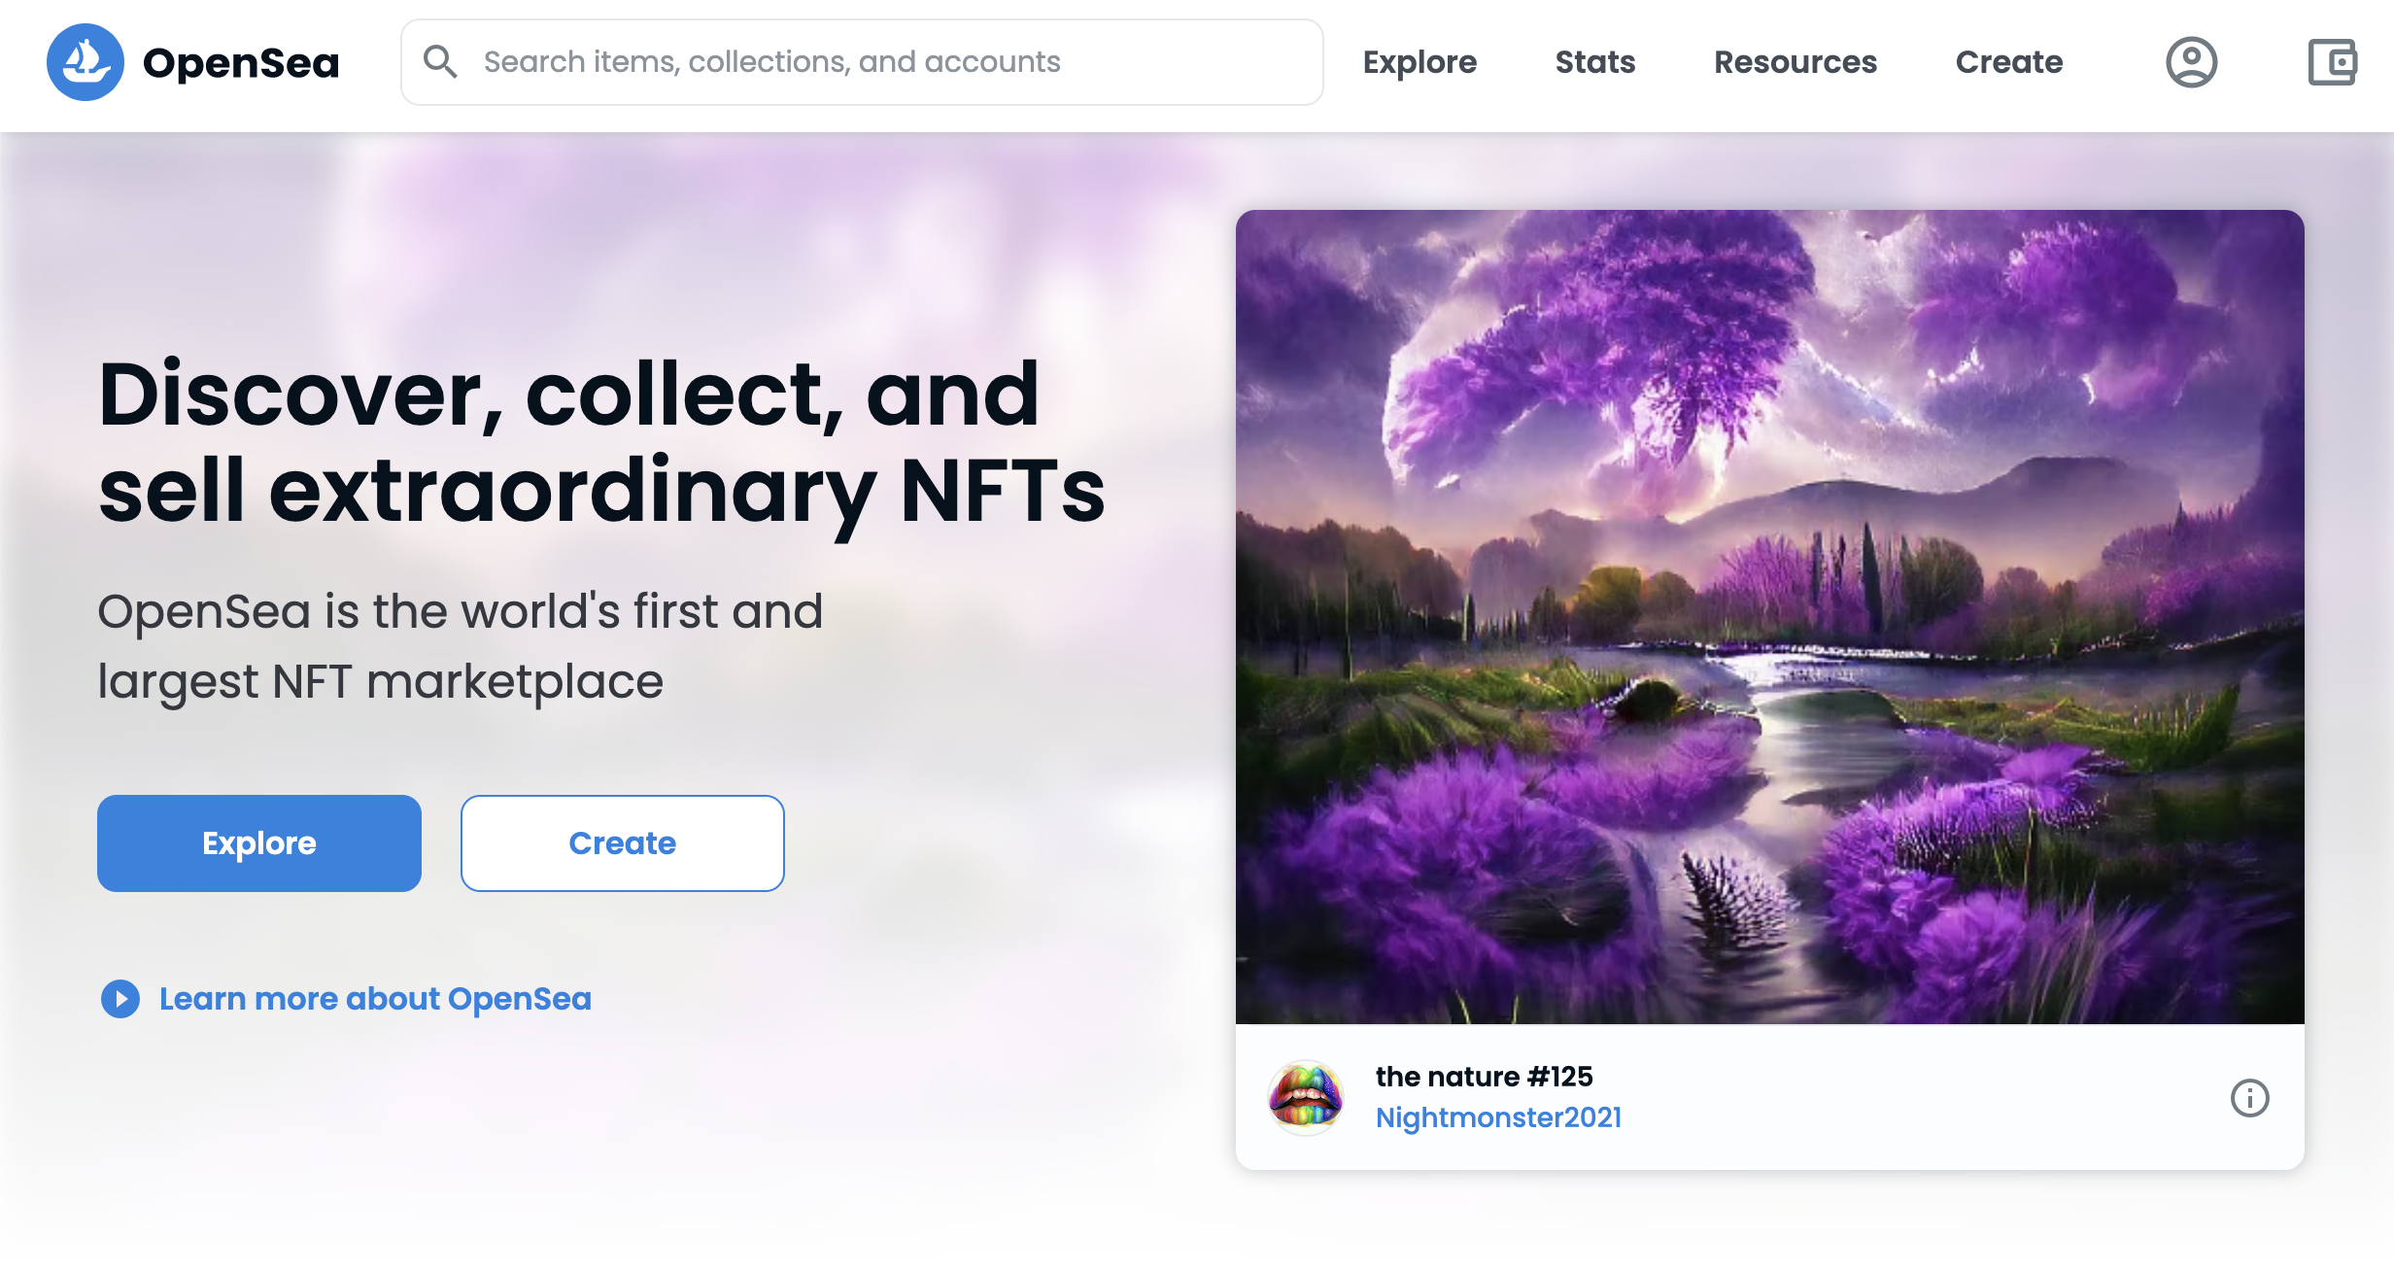Screen dimensions: 2394x1271
Task: Click the magnifying glass search icon
Action: (440, 61)
